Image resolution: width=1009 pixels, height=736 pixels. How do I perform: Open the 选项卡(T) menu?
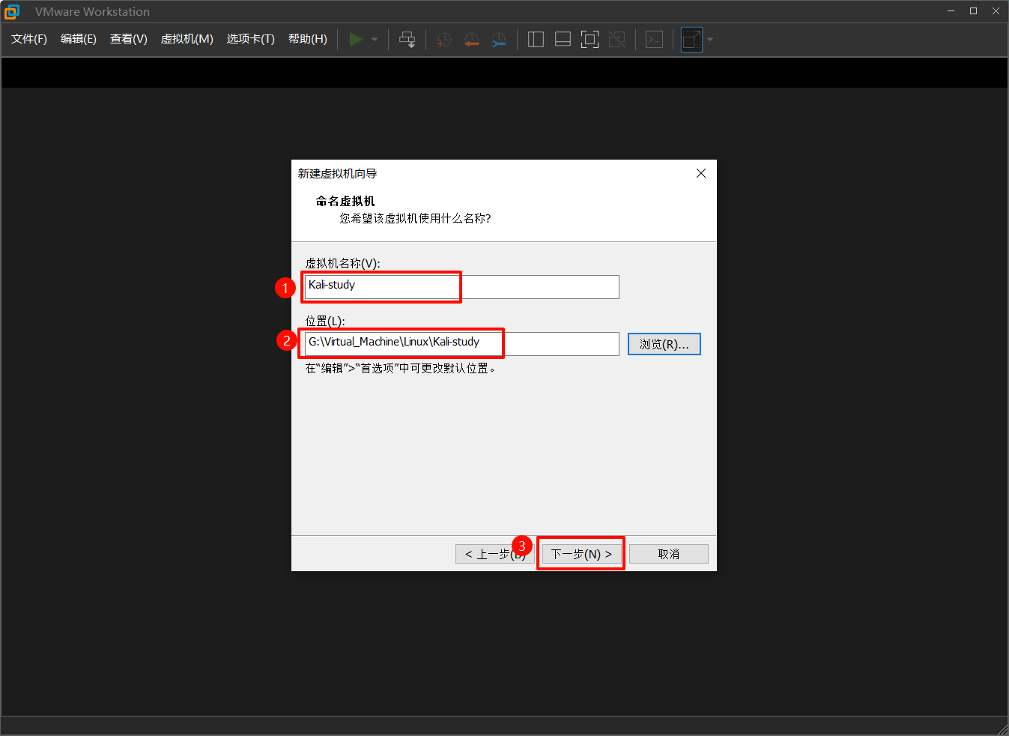(x=250, y=39)
